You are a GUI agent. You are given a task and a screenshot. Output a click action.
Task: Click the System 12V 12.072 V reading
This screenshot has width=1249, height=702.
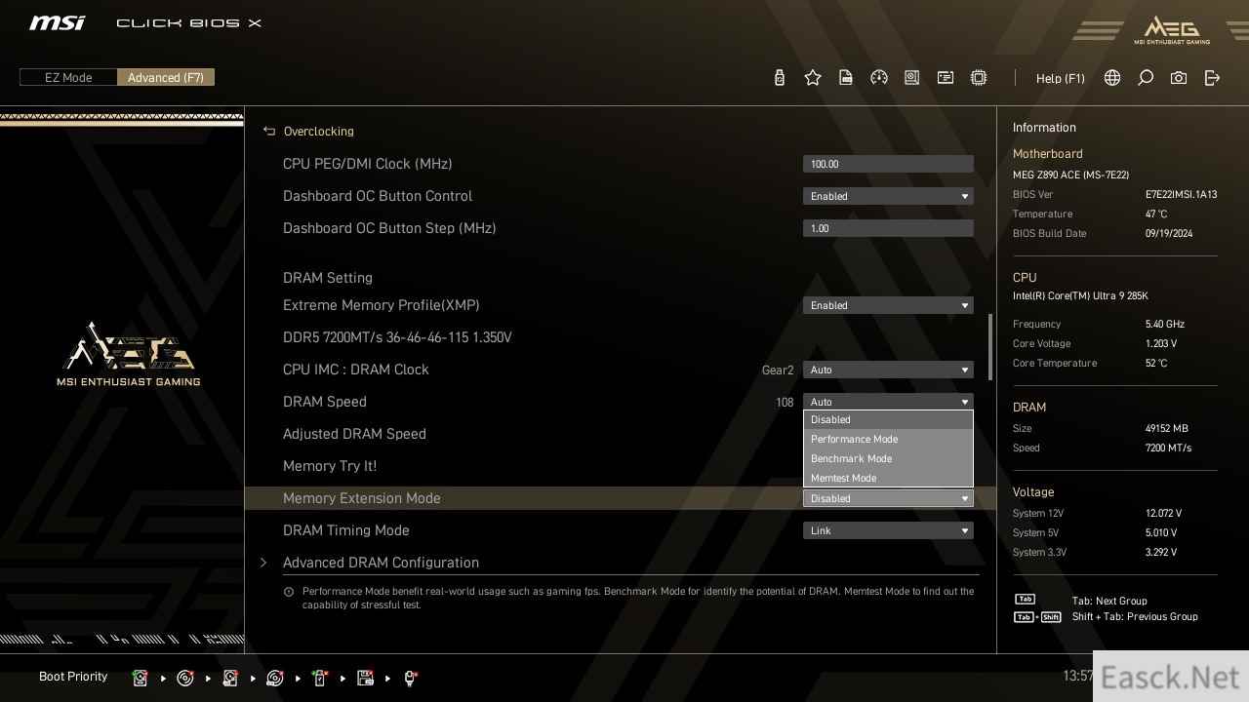(x=1163, y=514)
